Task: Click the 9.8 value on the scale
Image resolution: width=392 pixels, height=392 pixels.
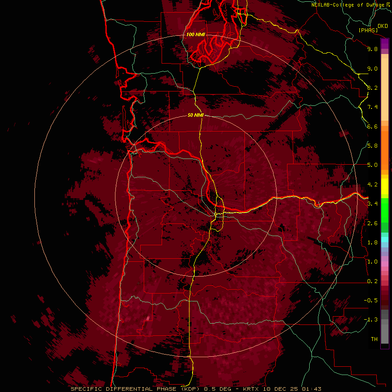Action: (x=372, y=49)
